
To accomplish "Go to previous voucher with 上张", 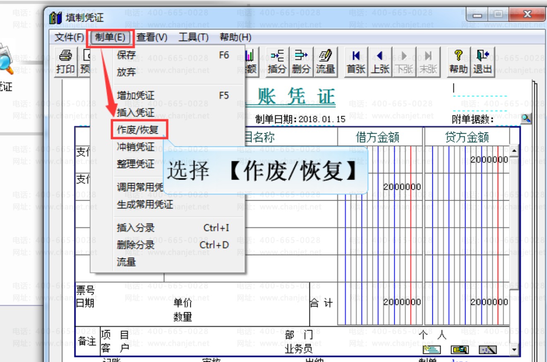I will pyautogui.click(x=380, y=62).
